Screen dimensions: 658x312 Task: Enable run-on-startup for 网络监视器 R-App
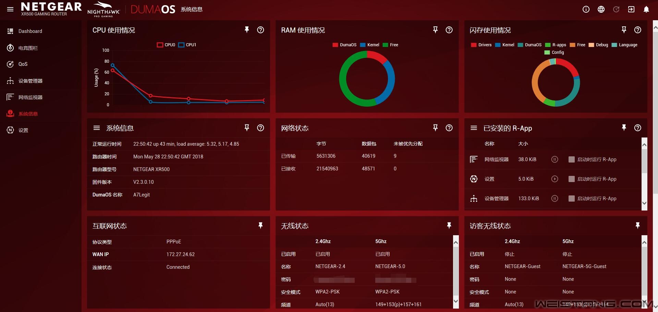click(571, 159)
